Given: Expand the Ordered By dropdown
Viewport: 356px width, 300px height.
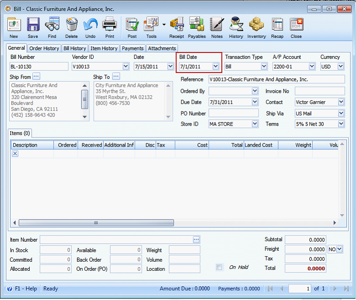Looking at the screenshot, I should point(255,91).
